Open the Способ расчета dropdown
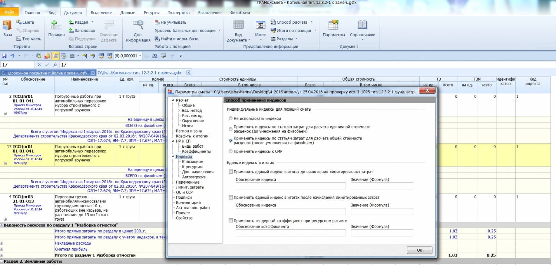 point(291,22)
